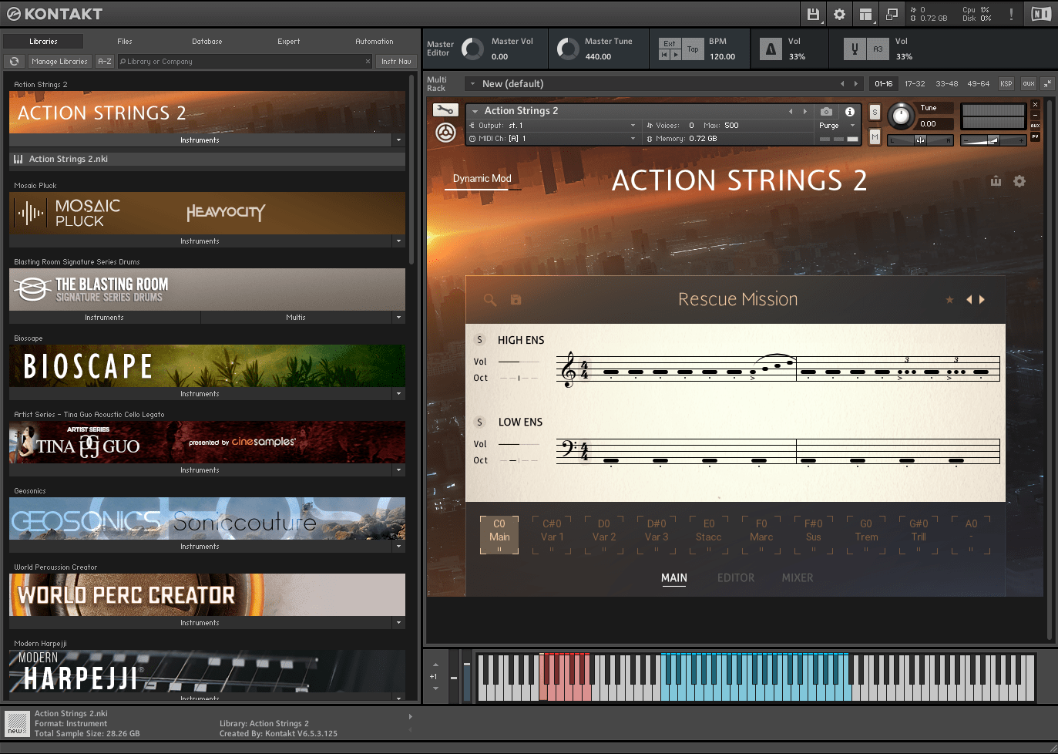
Task: Open instrument settings gear near title
Action: click(x=1019, y=181)
